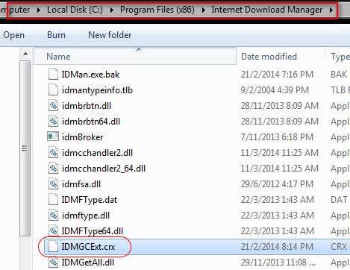Click the date 9/2/2004 4:39 PM
This screenshot has height=270, width=350.
(x=275, y=90)
